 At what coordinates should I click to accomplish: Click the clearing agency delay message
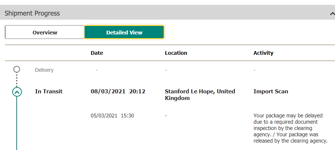click(290, 128)
